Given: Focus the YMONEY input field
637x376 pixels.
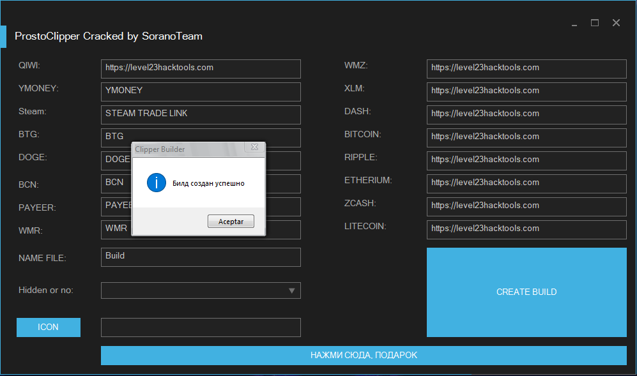Looking at the screenshot, I should [201, 92].
